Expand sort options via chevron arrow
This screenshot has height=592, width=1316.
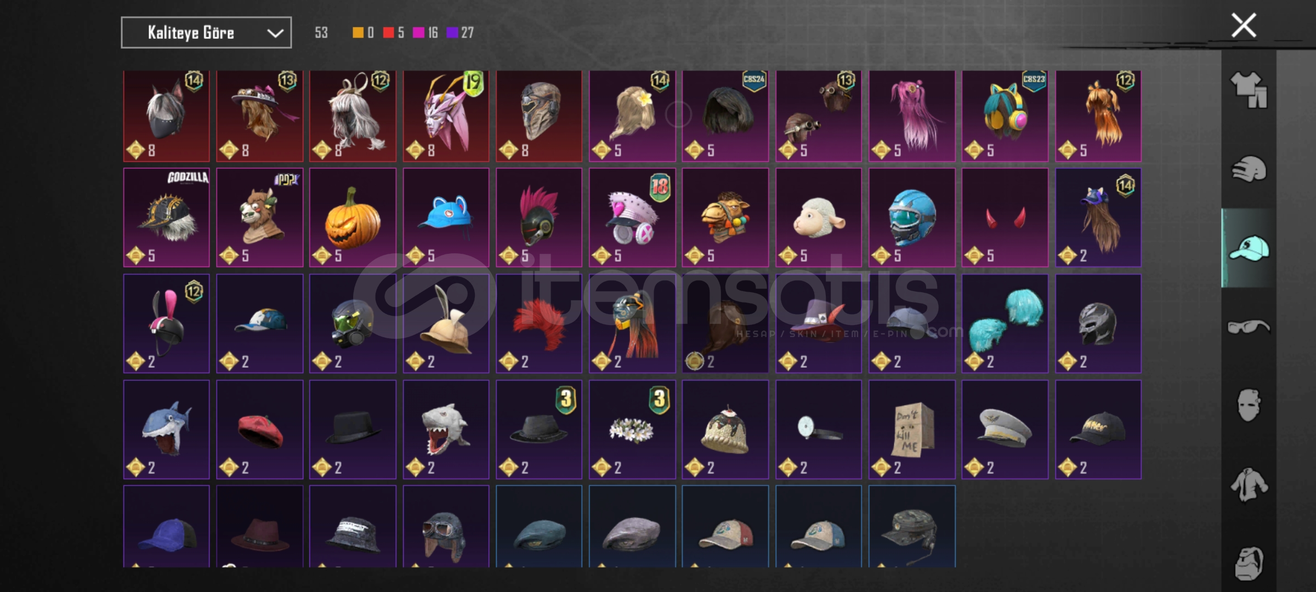coord(275,33)
